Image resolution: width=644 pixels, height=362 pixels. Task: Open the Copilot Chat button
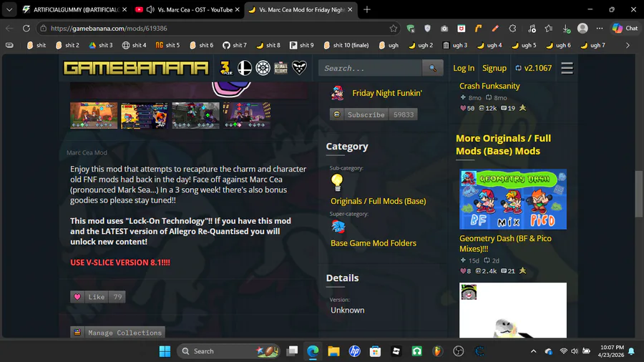click(625, 29)
